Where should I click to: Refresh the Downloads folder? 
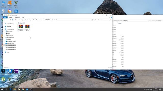pos(92,20)
